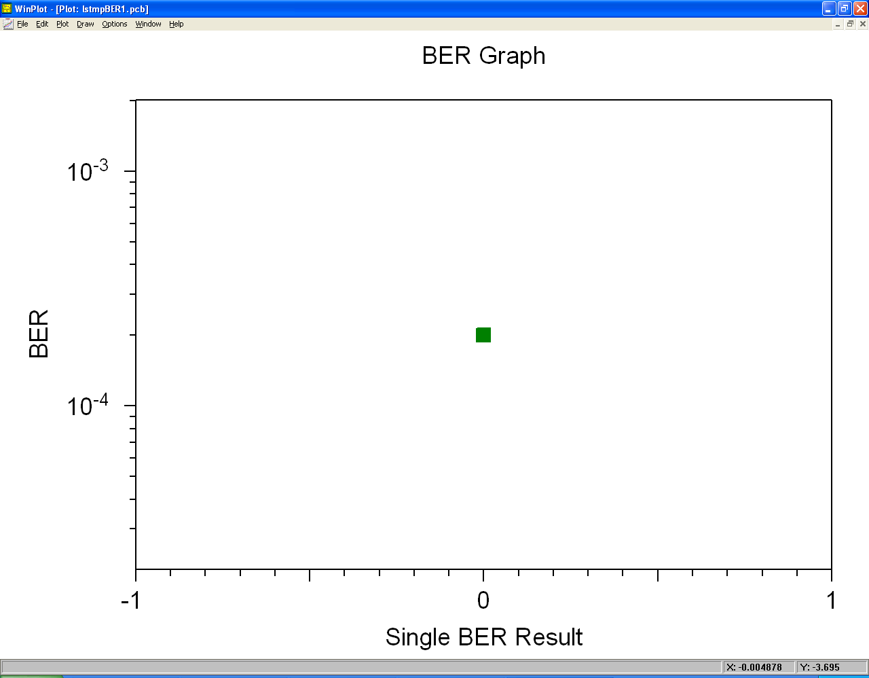
Task: Click the plot document icon in menu bar
Action: (7, 24)
